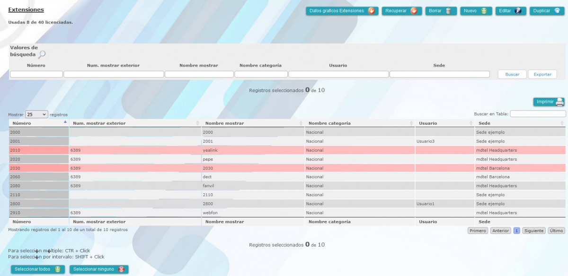Create a new extension with Nuevo
The width and height of the screenshot is (568, 276).
click(476, 11)
